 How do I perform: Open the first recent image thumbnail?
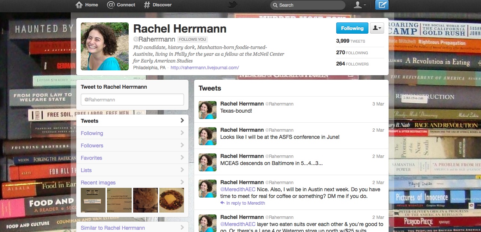(93, 200)
